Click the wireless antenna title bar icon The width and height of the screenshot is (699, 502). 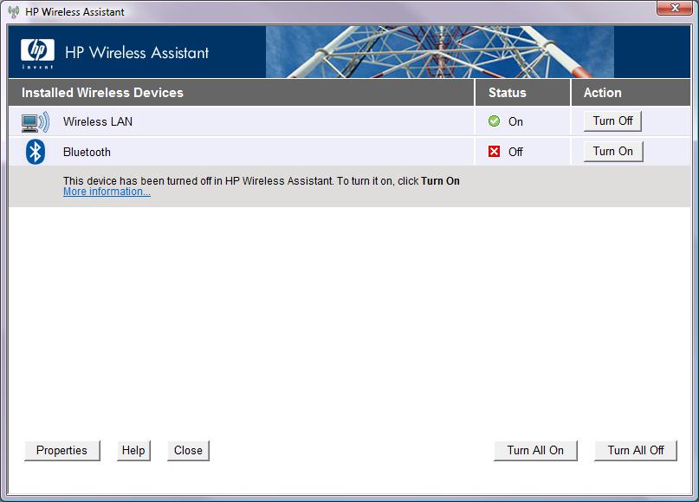pos(14,11)
